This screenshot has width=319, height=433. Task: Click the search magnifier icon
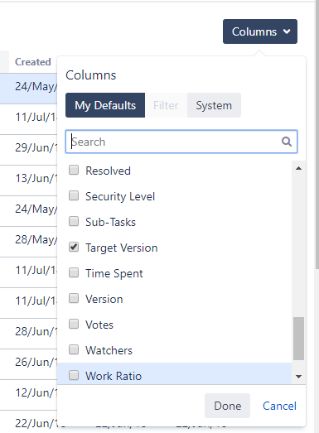[x=287, y=142]
